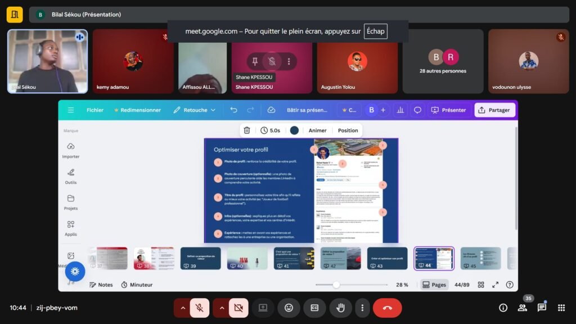This screenshot has width=576, height=324.
Task: Open more options menu in Meet toolbar
Action: point(362,308)
